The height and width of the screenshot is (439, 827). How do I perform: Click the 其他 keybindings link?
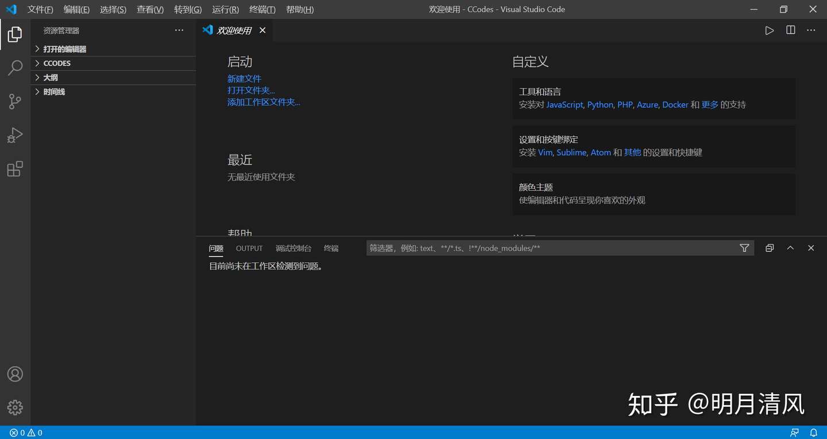(632, 153)
